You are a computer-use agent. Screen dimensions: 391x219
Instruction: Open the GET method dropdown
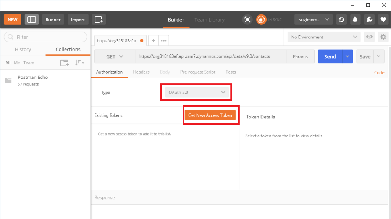115,56
